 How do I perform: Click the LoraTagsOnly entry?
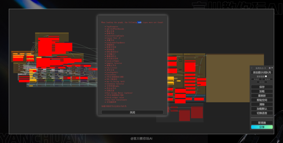[x=112, y=72]
